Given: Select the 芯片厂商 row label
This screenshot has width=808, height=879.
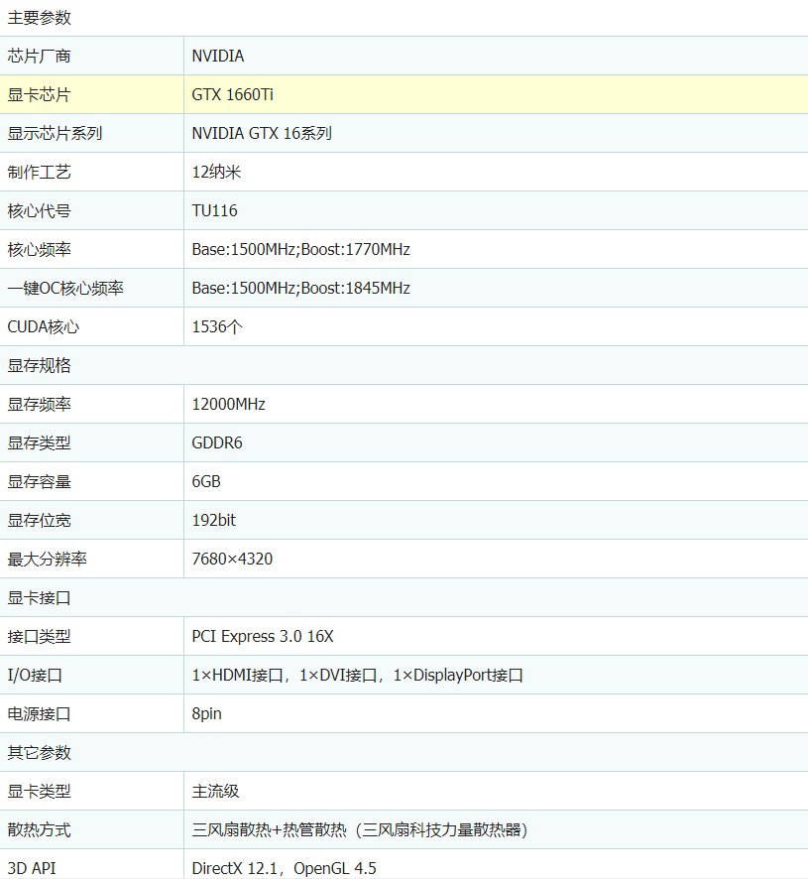Looking at the screenshot, I should tap(40, 57).
